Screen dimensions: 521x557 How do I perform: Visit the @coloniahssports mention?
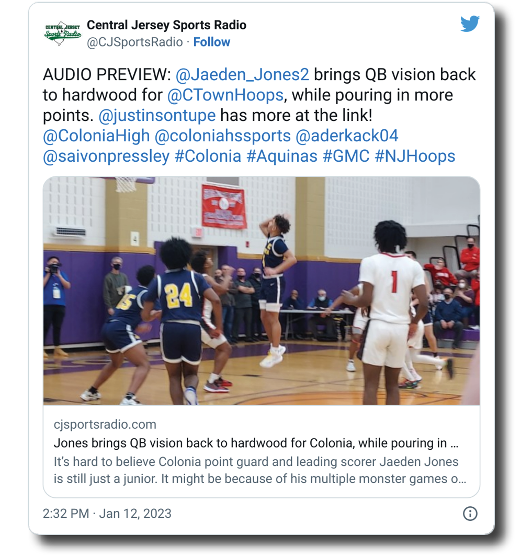[x=222, y=136]
